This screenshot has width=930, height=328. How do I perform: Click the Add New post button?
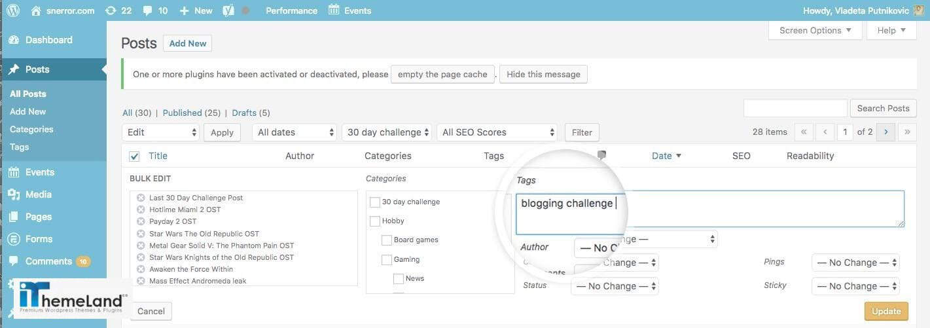coord(188,43)
